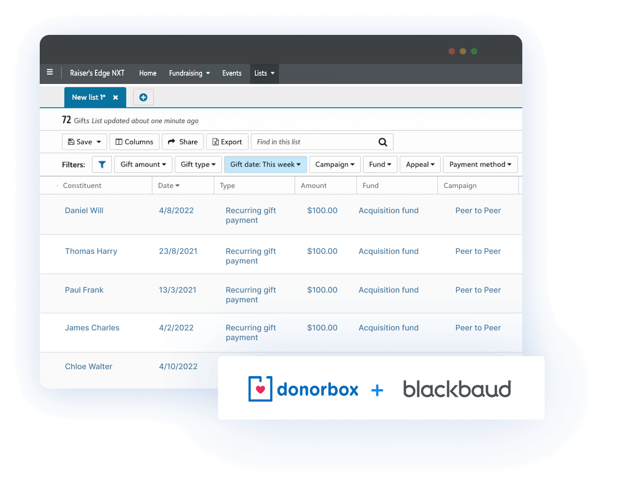Open constituent James Charles
This screenshot has height=500, width=625.
tap(92, 328)
